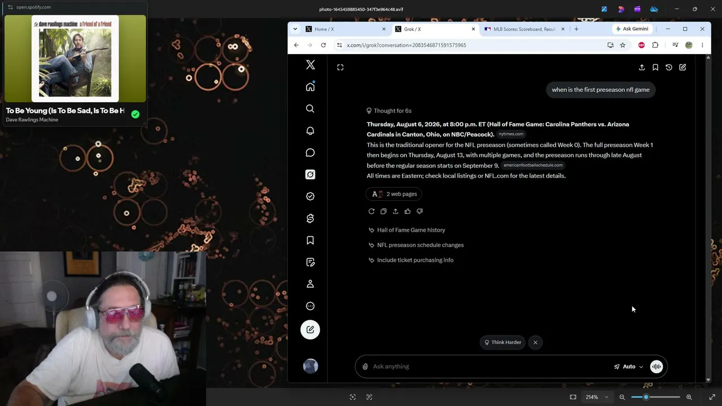Click the zoom in magnifier in the photo viewer

tap(689, 397)
